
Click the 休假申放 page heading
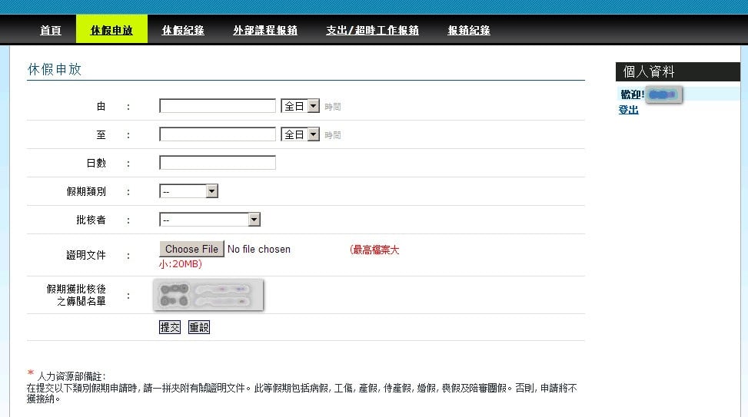click(x=55, y=70)
